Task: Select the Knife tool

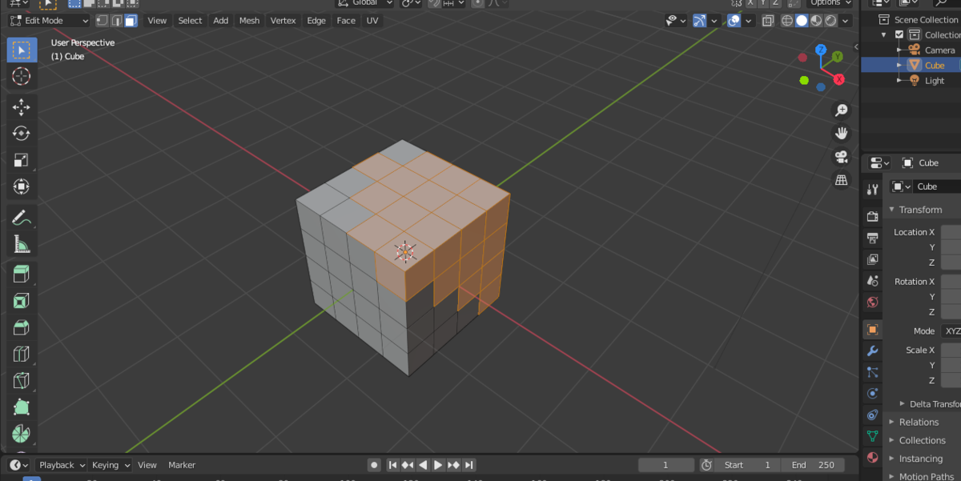Action: [22, 380]
